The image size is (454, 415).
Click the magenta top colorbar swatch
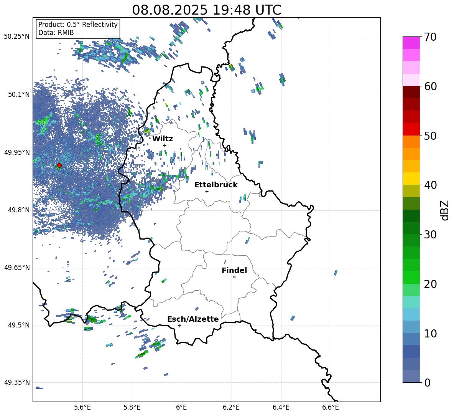(x=411, y=43)
